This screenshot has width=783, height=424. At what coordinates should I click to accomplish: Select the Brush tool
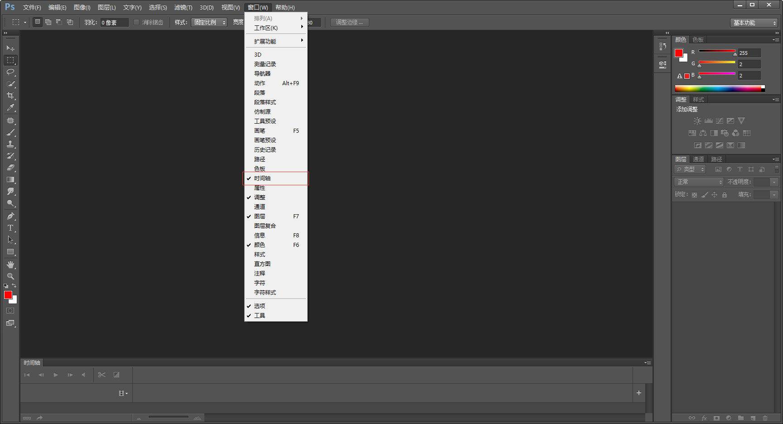pos(10,133)
